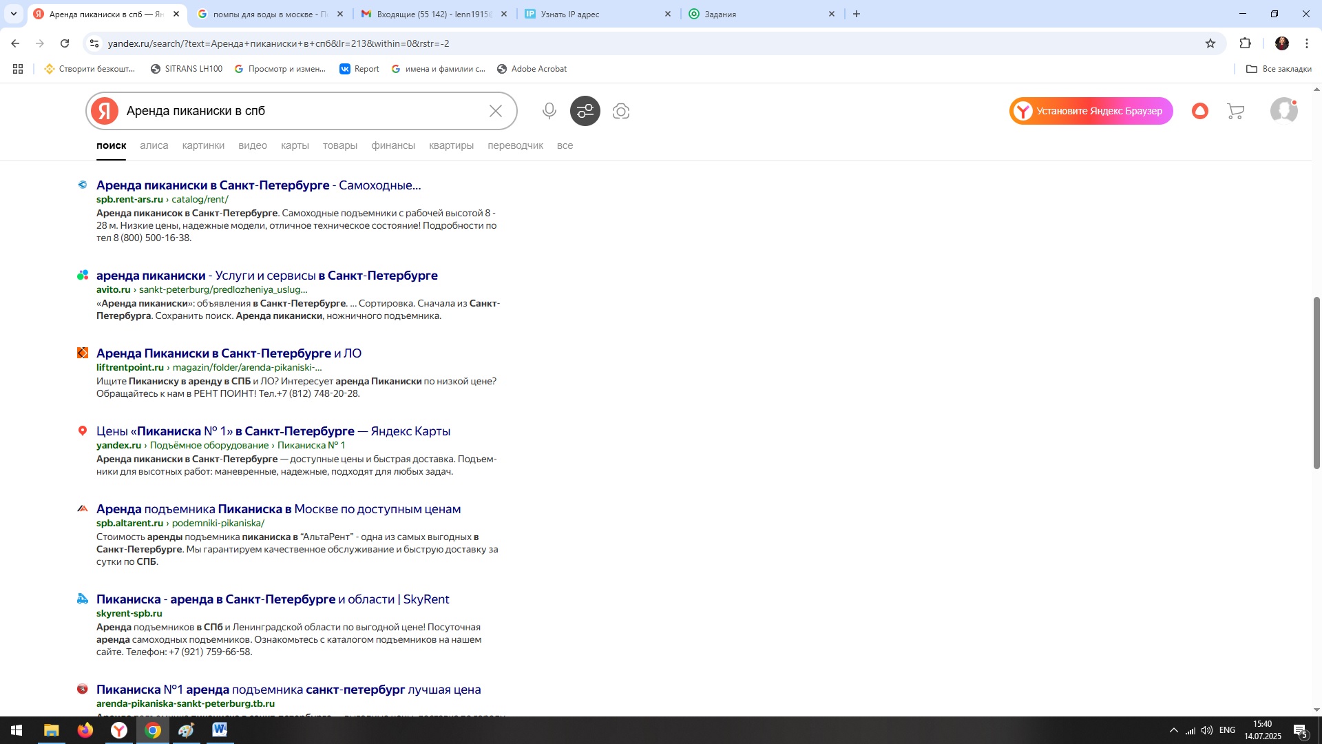This screenshot has height=744, width=1322.
Task: Switch to Gmail Входящие browser tab
Action: click(434, 14)
